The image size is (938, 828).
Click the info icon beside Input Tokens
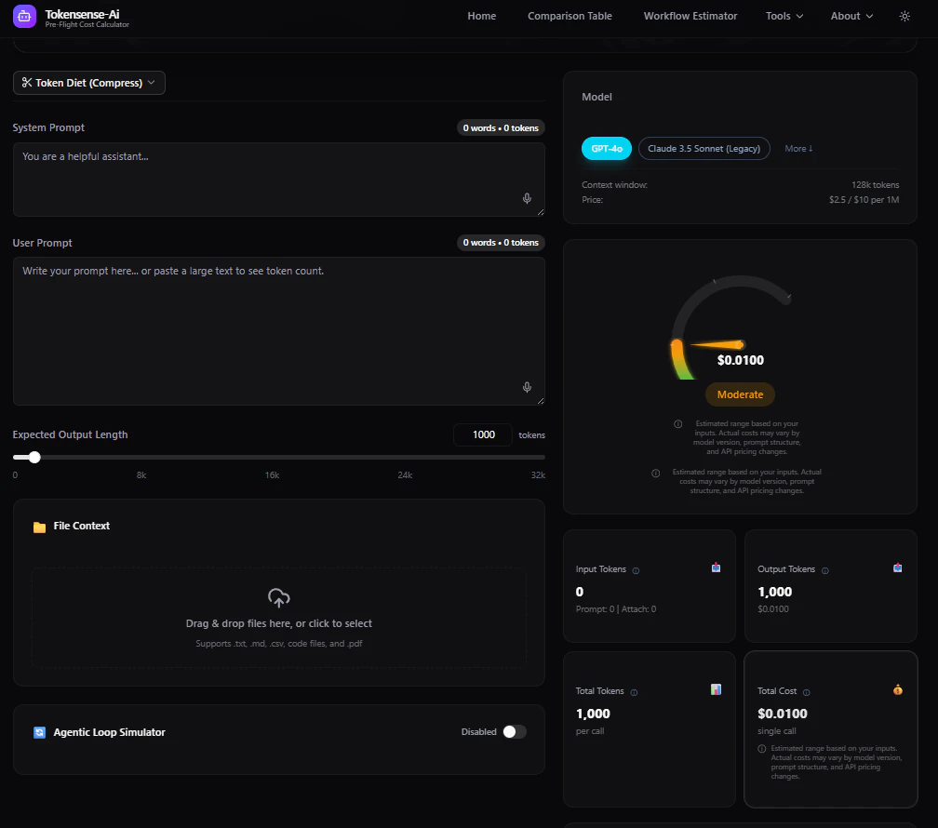point(636,570)
